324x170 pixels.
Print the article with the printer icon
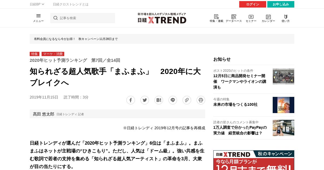[x=201, y=100]
